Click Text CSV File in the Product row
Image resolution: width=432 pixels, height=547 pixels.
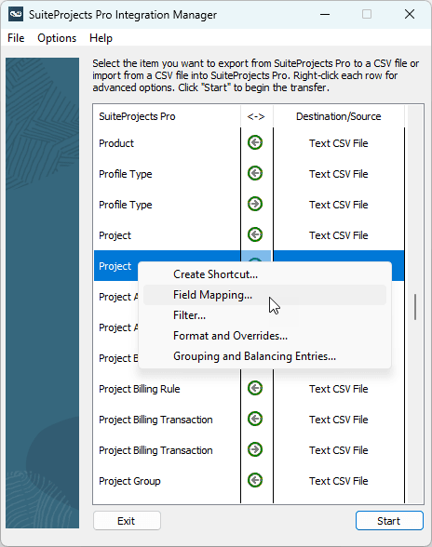[338, 143]
